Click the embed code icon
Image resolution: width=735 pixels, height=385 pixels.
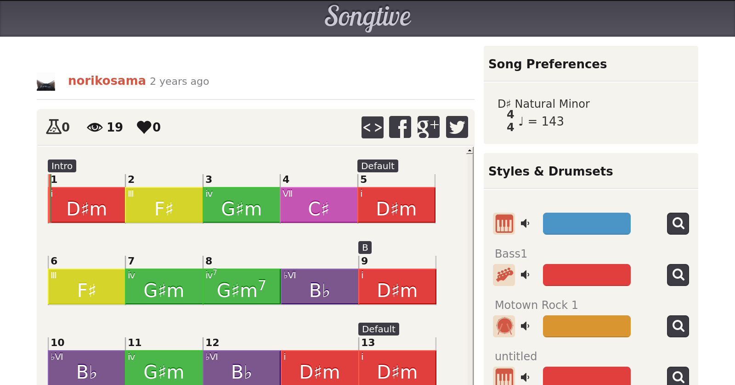[x=372, y=127]
